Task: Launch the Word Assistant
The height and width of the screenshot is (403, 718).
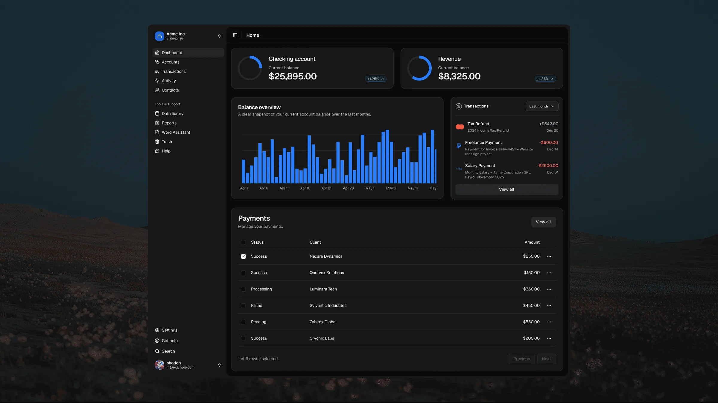Action: pyautogui.click(x=176, y=132)
